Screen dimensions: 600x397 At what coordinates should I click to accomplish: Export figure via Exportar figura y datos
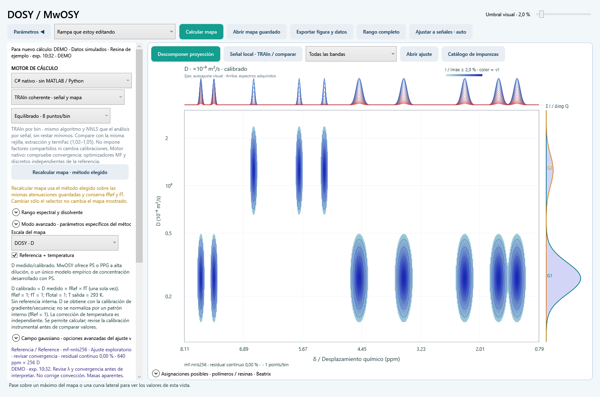(x=321, y=32)
